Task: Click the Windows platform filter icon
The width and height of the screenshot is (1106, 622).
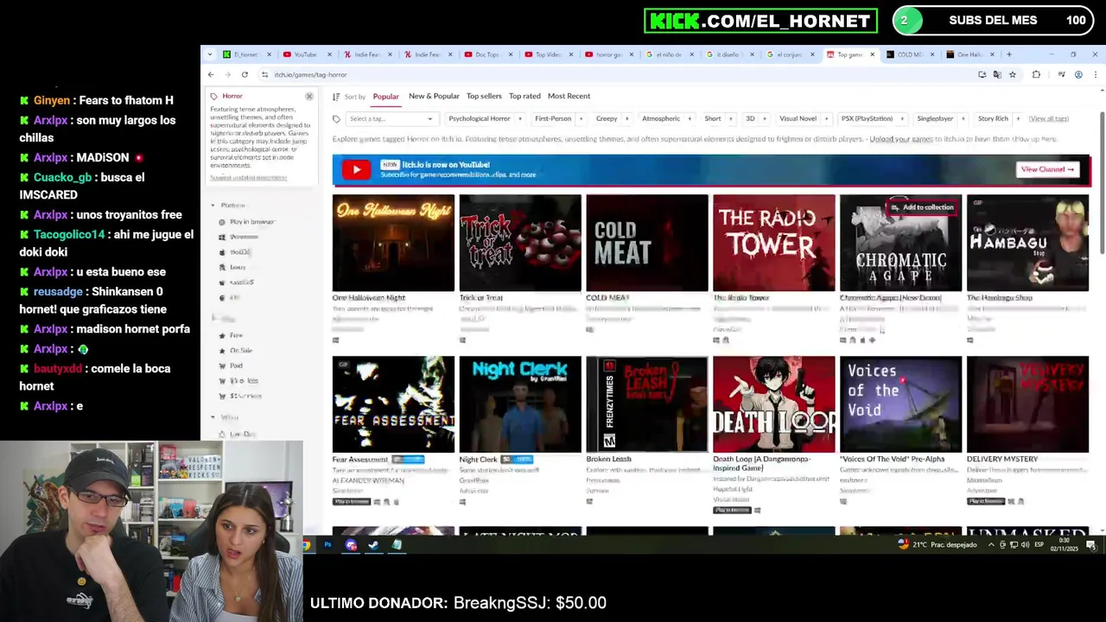Action: coord(222,237)
